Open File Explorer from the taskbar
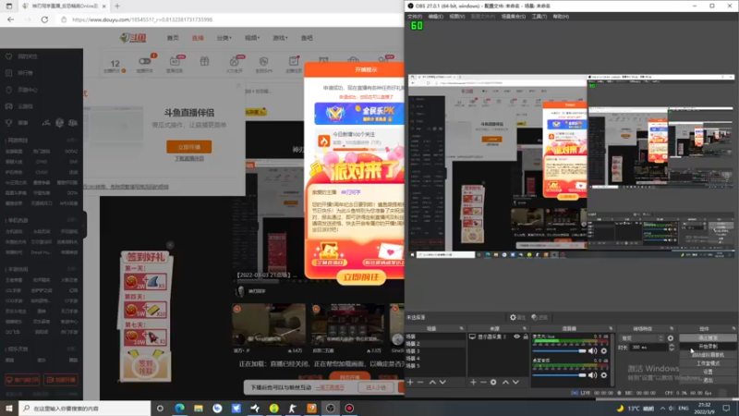The width and height of the screenshot is (739, 416). point(199,408)
